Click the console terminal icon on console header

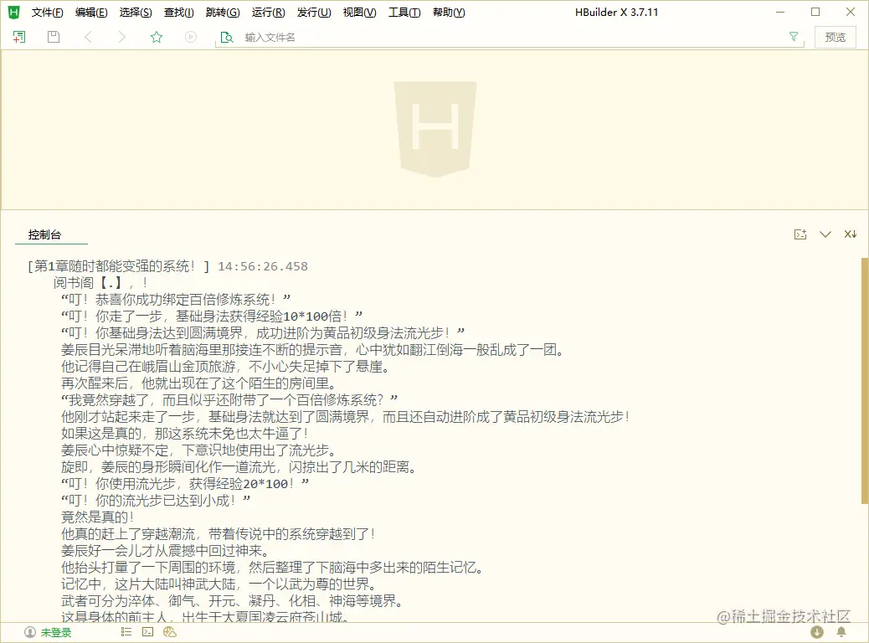coord(800,234)
